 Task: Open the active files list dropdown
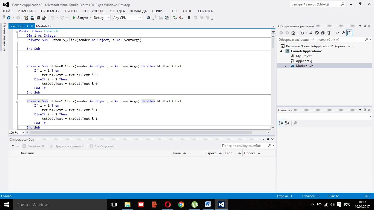coord(273,26)
